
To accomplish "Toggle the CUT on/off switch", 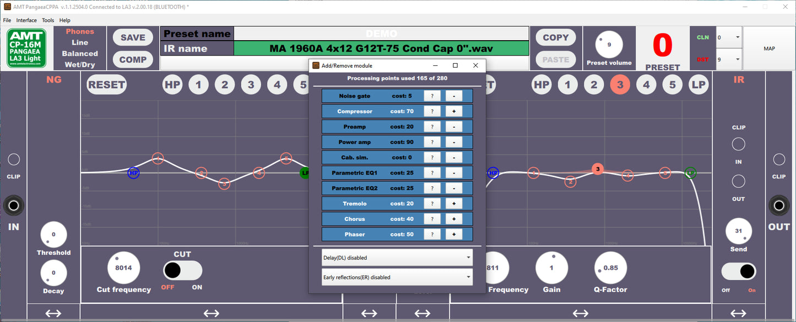I will click(182, 270).
